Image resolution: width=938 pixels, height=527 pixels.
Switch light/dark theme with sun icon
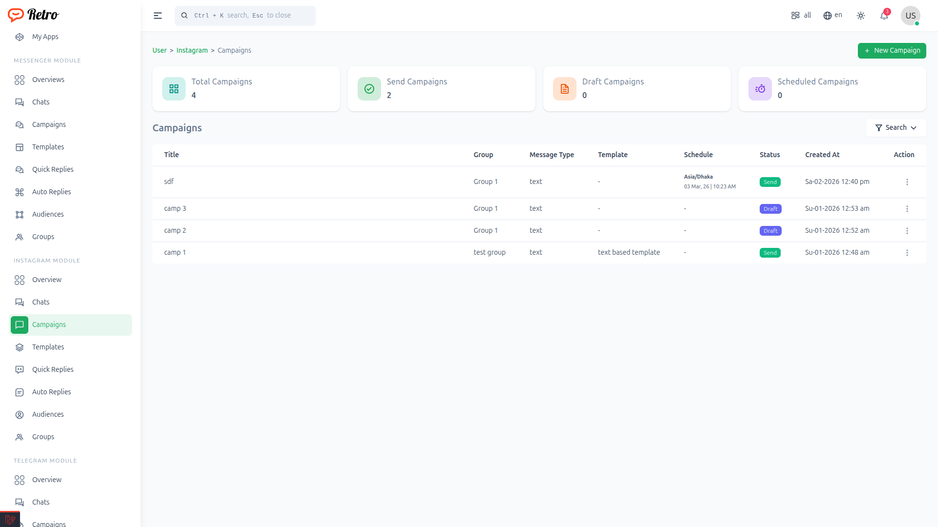pos(861,16)
